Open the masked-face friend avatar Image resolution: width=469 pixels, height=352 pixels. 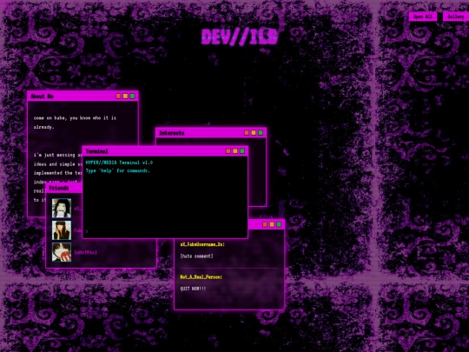[x=62, y=208]
